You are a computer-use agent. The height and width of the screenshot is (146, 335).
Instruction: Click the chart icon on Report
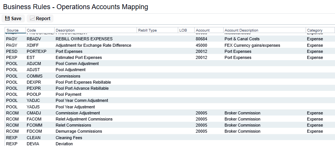pos(32,19)
